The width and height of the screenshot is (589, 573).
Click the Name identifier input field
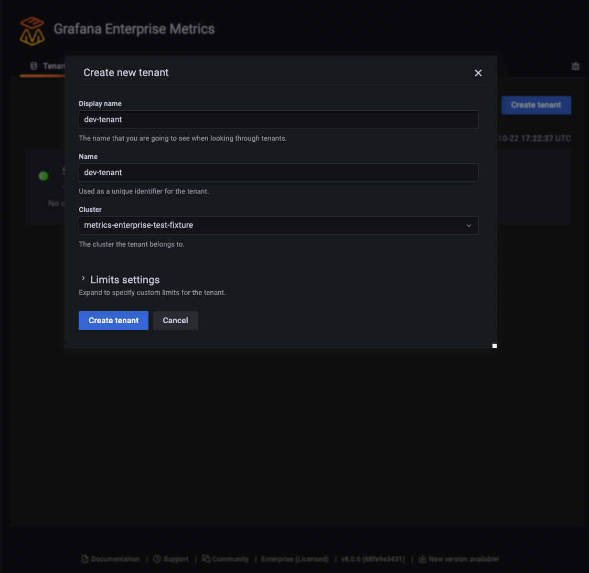click(x=279, y=172)
